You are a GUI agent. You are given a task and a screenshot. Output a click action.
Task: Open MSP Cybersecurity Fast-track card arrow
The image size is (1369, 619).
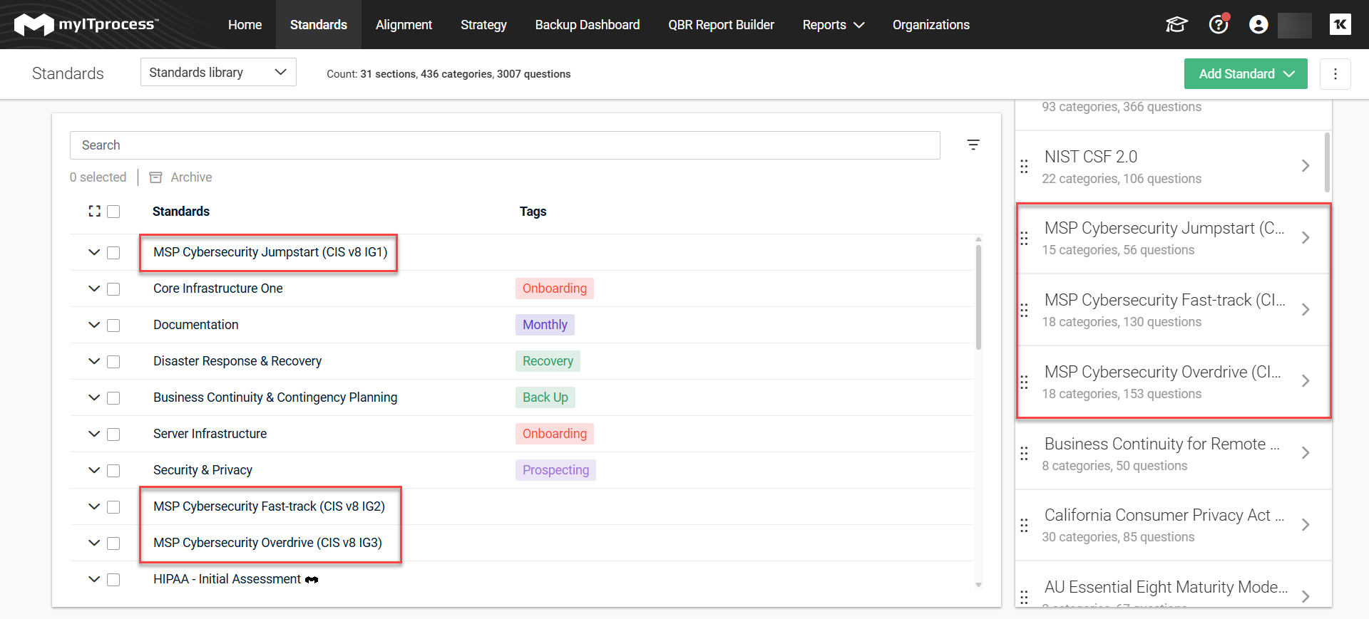pyautogui.click(x=1305, y=310)
